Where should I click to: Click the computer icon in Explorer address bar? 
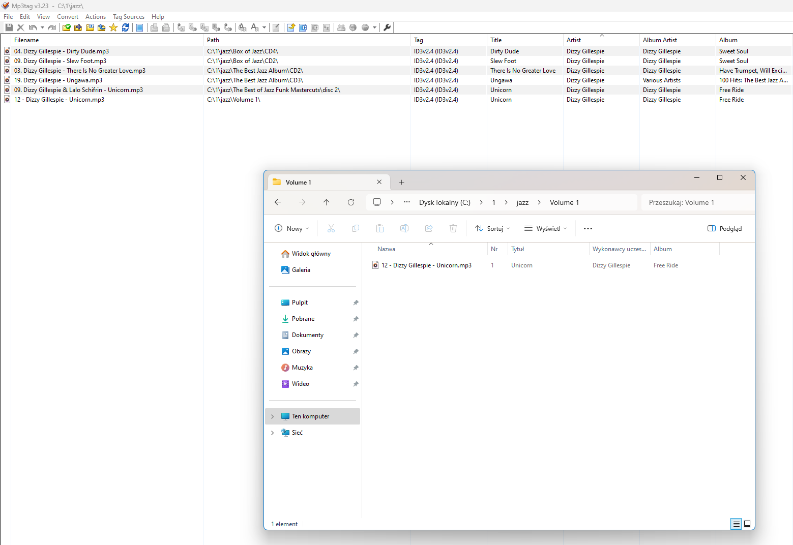click(x=377, y=202)
